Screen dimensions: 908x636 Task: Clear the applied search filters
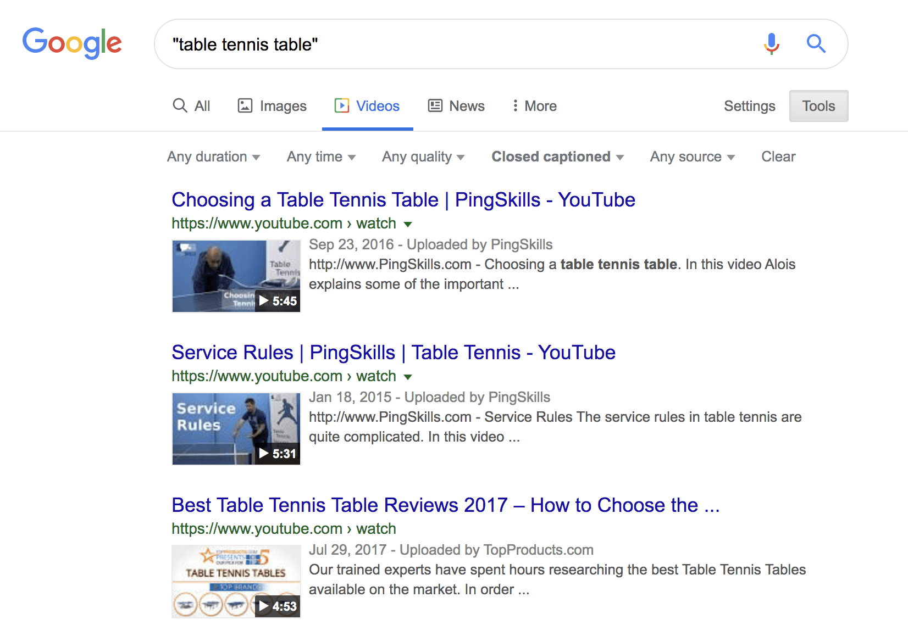pyautogui.click(x=778, y=157)
